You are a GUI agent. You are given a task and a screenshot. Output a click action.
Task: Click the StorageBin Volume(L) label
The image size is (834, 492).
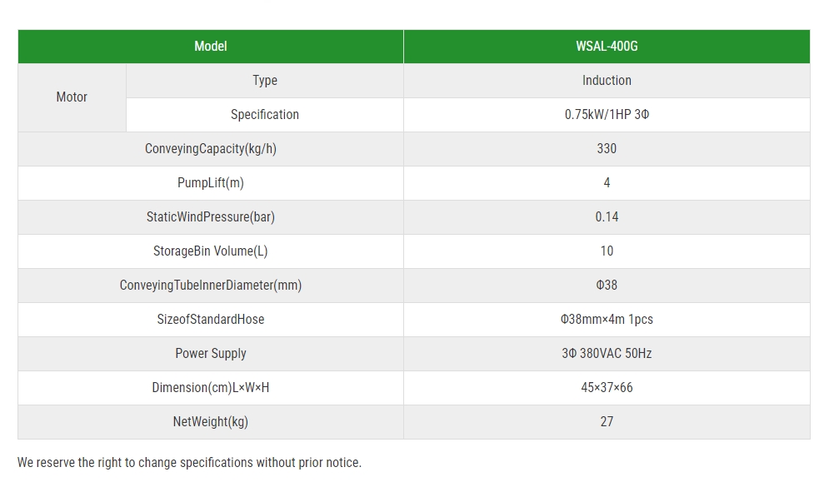[x=211, y=251]
